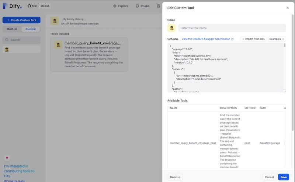Click the schema editor scrollbar

pyautogui.click(x=284, y=45)
